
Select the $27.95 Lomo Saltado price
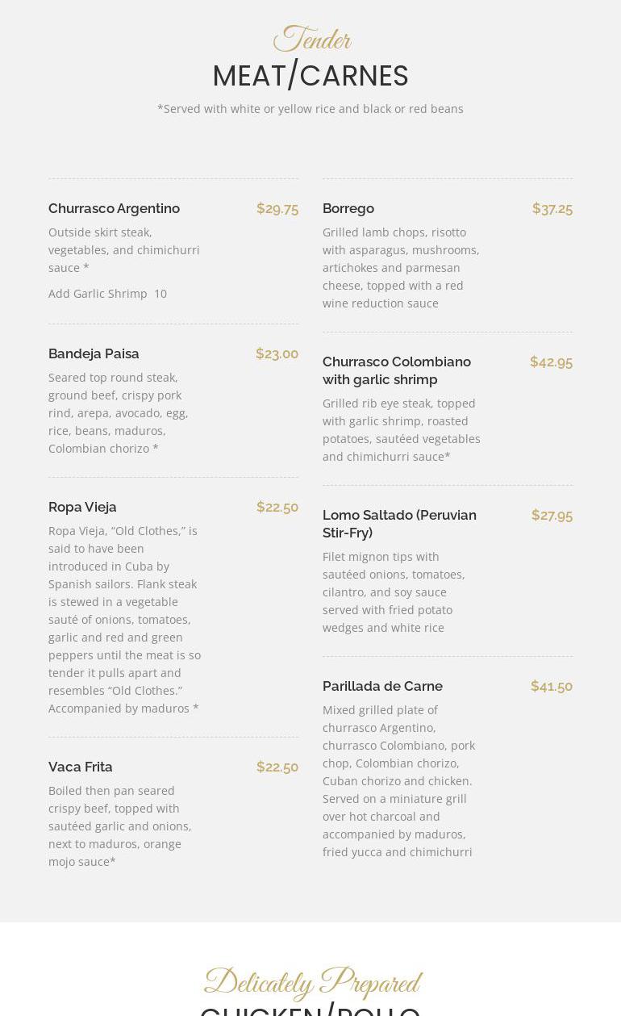tap(552, 515)
